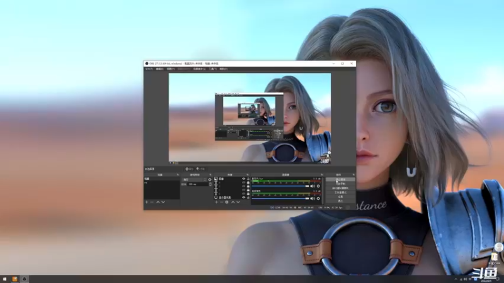The image size is (504, 283).
Task: Pop out the 场景 (Scenes) dock
Action: click(178, 175)
